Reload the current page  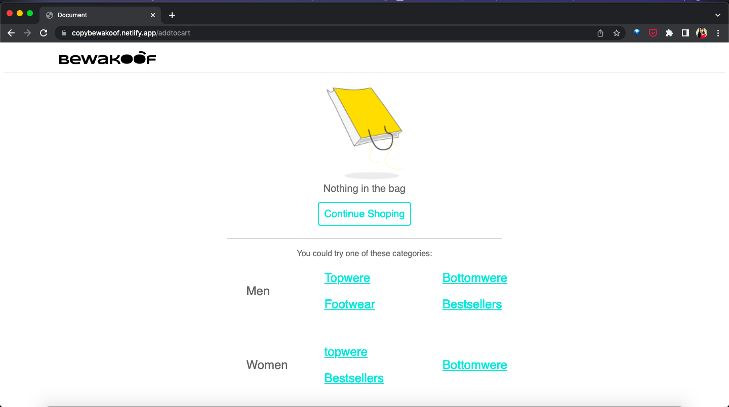pos(44,33)
